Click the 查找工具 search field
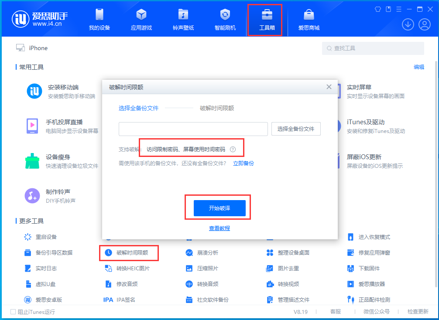The image size is (439, 320). tap(373, 48)
